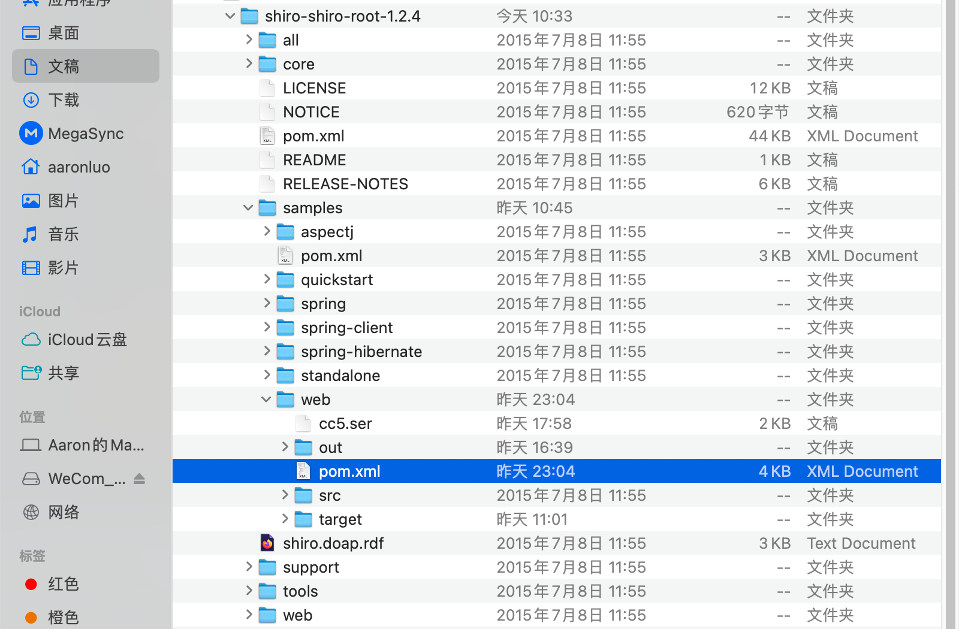
Task: Select the NOTICE file row
Action: (x=557, y=111)
